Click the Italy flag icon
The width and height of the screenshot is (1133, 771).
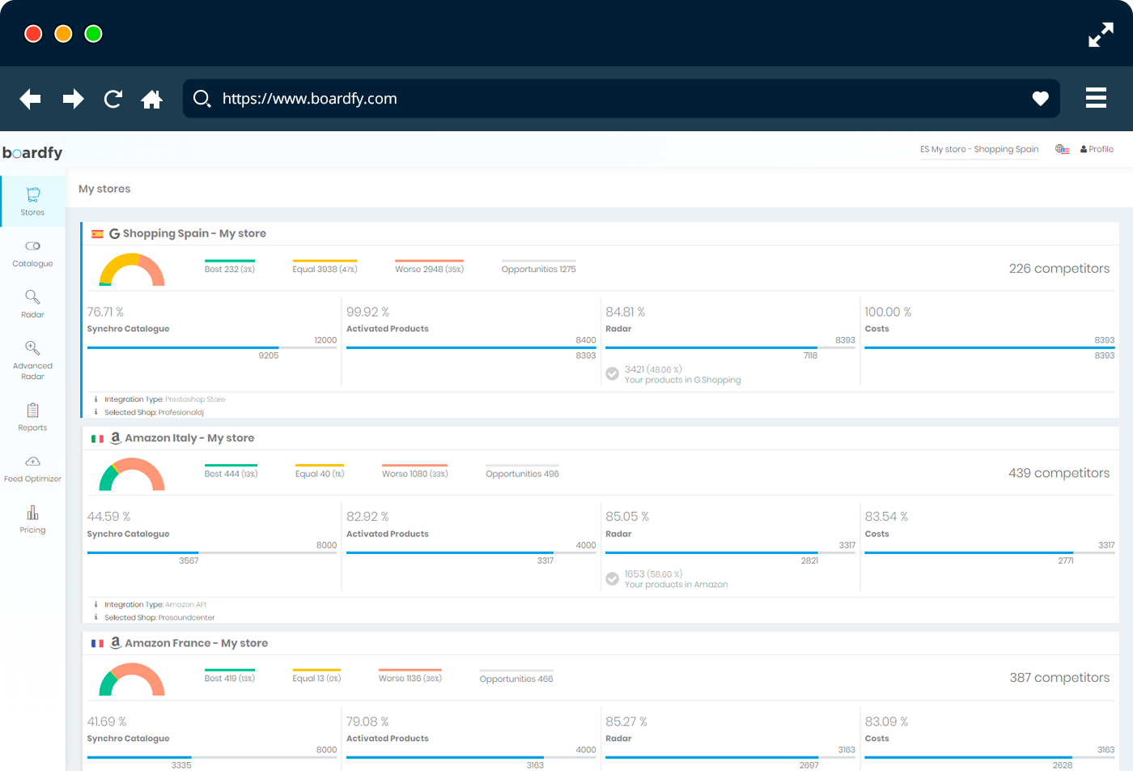click(x=97, y=439)
